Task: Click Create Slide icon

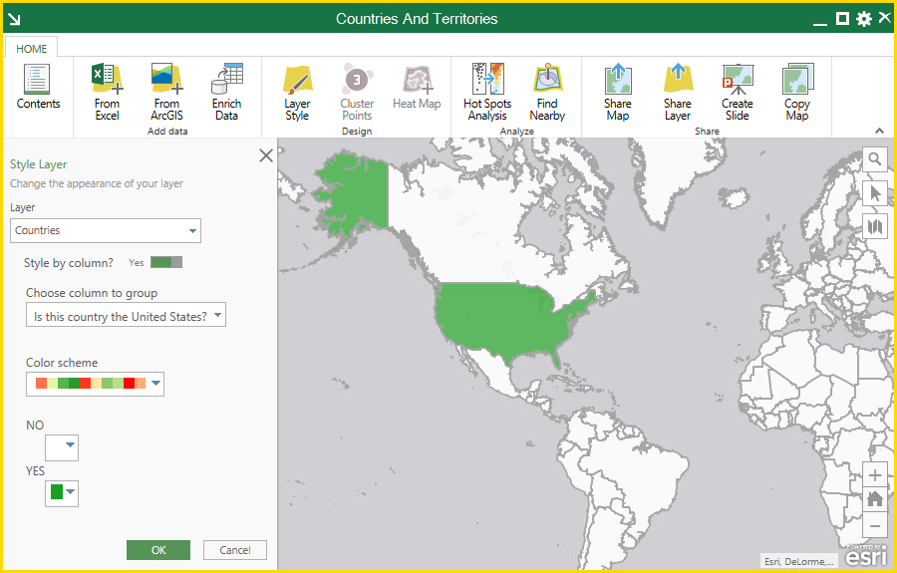Action: [738, 79]
